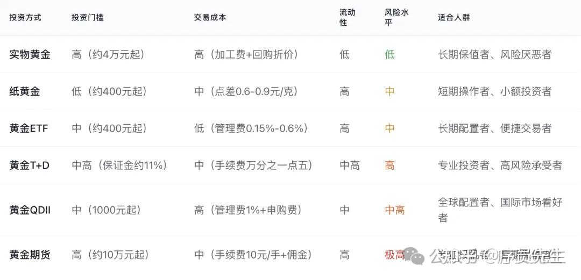The width and height of the screenshot is (581, 280).
Task: Select the 黄金QDII row label
Action: tap(30, 210)
